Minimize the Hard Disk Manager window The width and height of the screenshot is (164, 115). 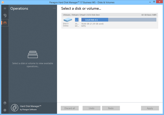145,2
